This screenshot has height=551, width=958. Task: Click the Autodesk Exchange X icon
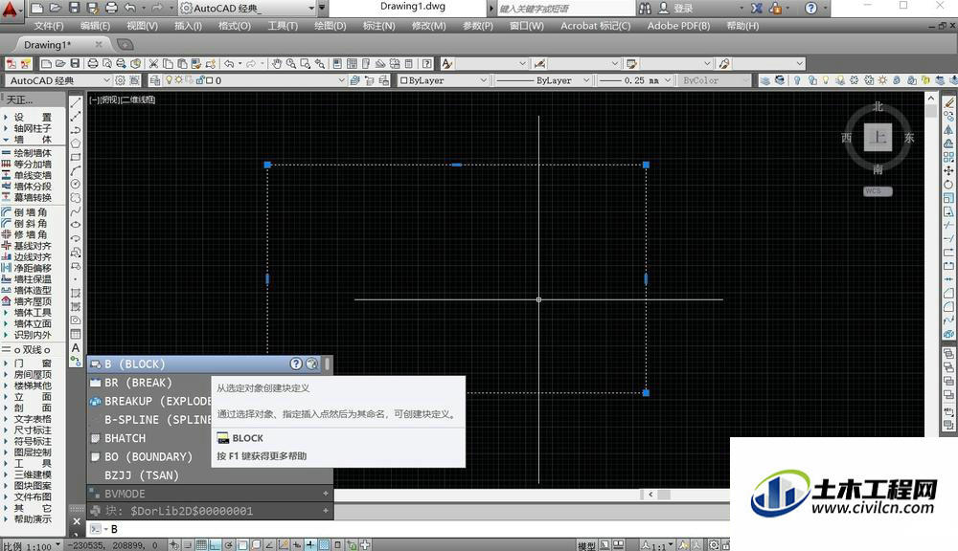tap(757, 8)
